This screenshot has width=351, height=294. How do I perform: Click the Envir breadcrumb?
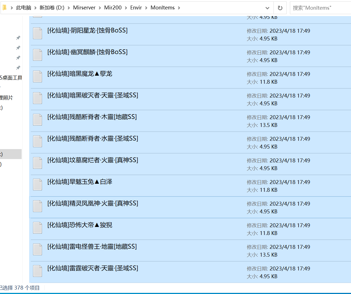tap(136, 8)
